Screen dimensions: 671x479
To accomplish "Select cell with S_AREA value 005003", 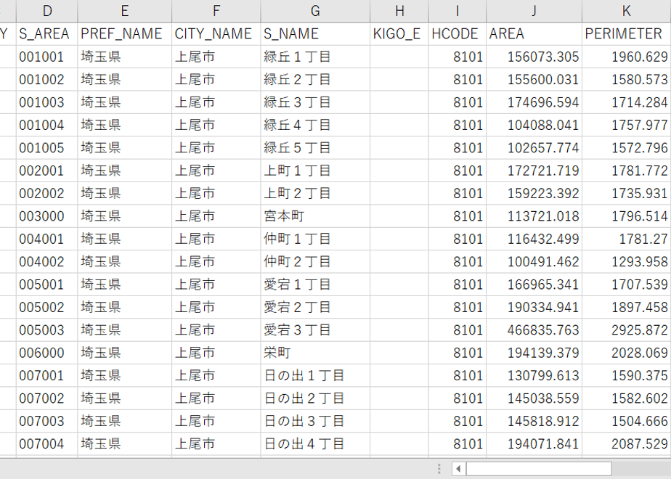I will (x=47, y=329).
